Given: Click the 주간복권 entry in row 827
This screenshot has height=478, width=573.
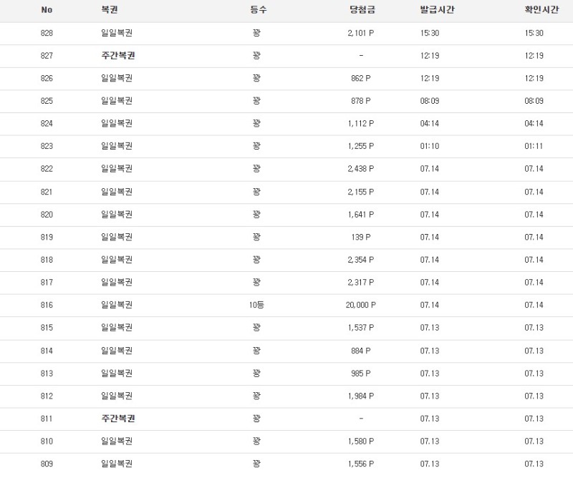Looking at the screenshot, I should [x=117, y=56].
